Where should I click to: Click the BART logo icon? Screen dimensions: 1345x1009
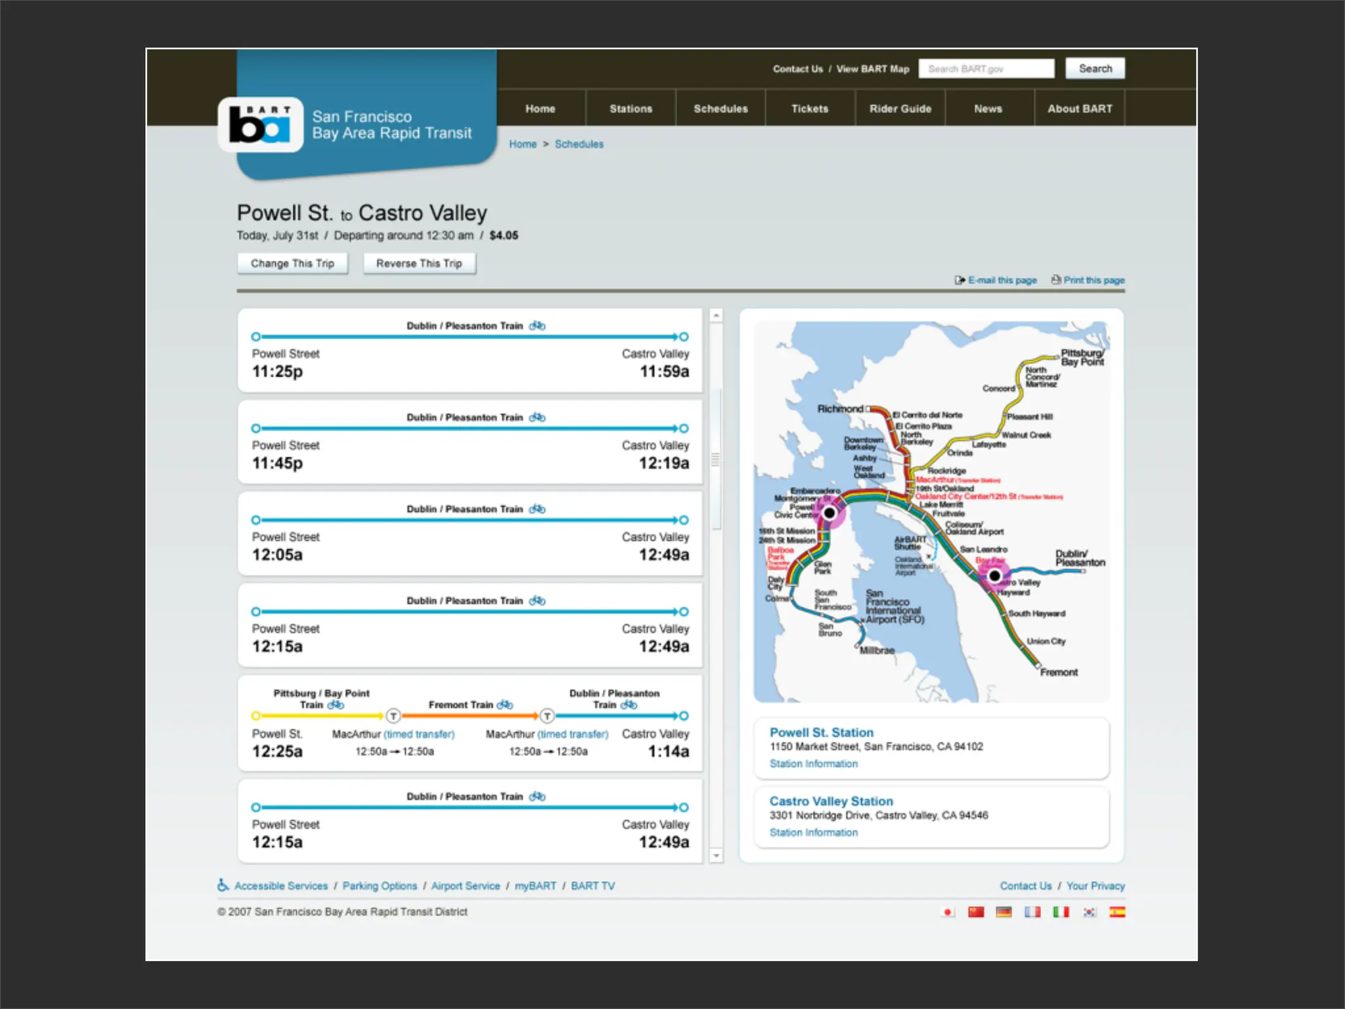click(x=260, y=125)
